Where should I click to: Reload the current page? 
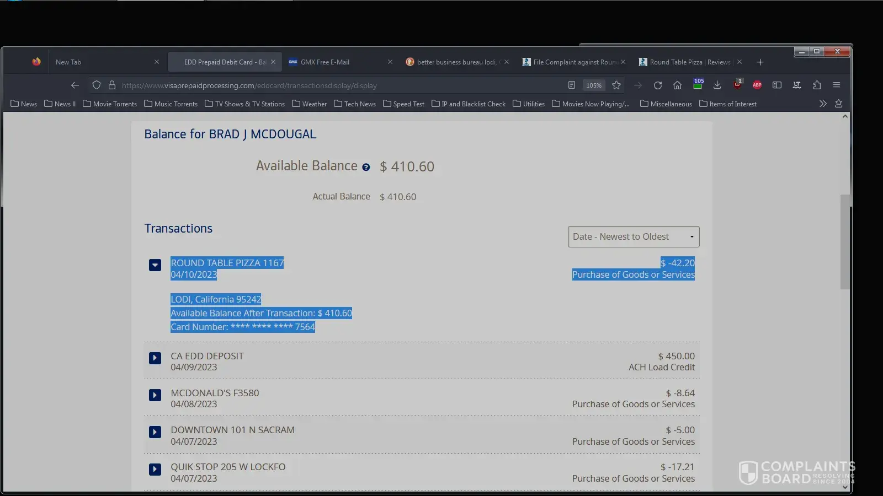(x=658, y=85)
